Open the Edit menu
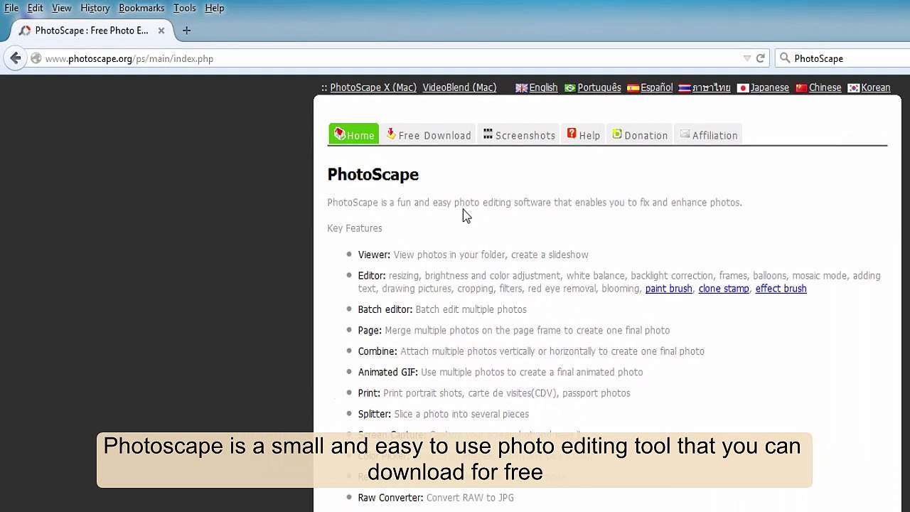Image resolution: width=910 pixels, height=512 pixels. click(x=35, y=8)
